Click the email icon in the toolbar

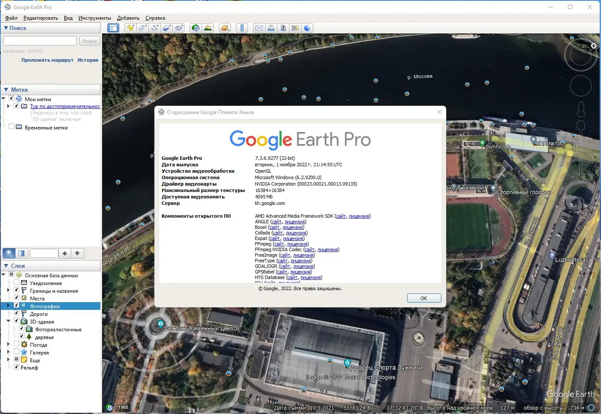tap(259, 27)
